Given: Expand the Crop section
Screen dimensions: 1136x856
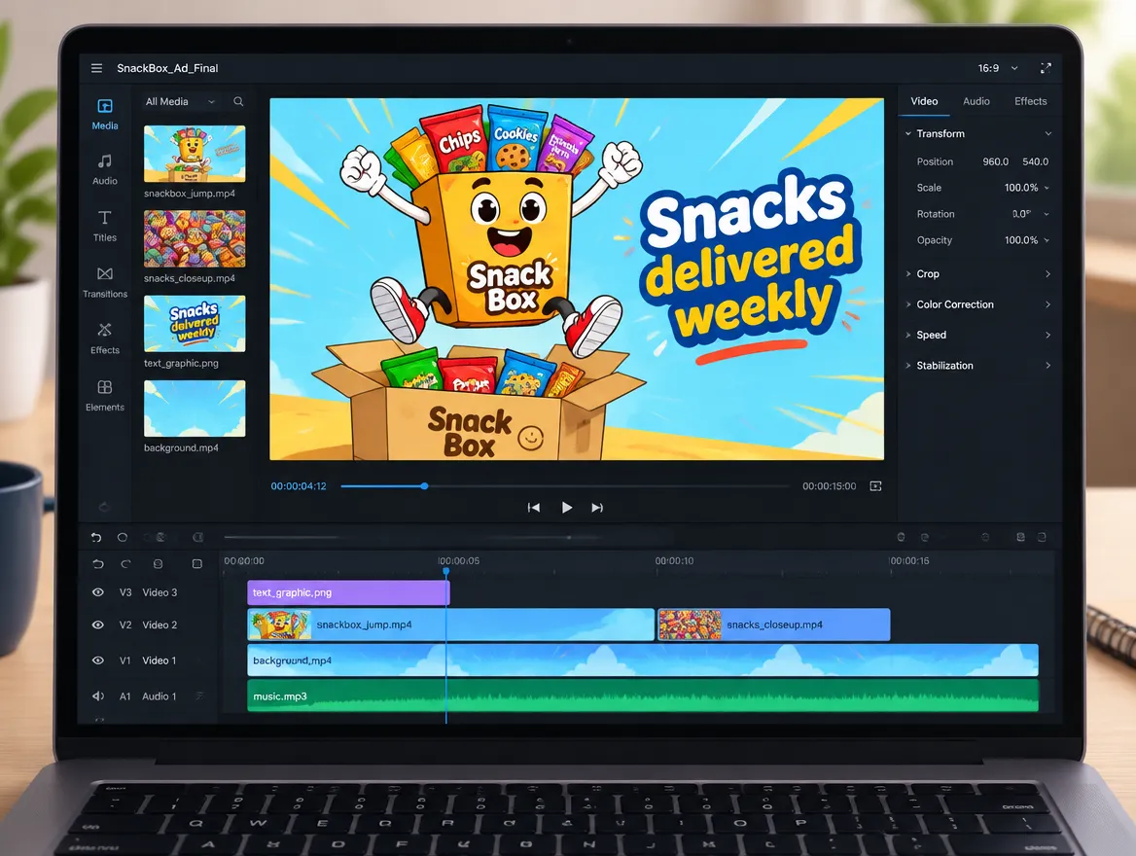Looking at the screenshot, I should tap(978, 274).
